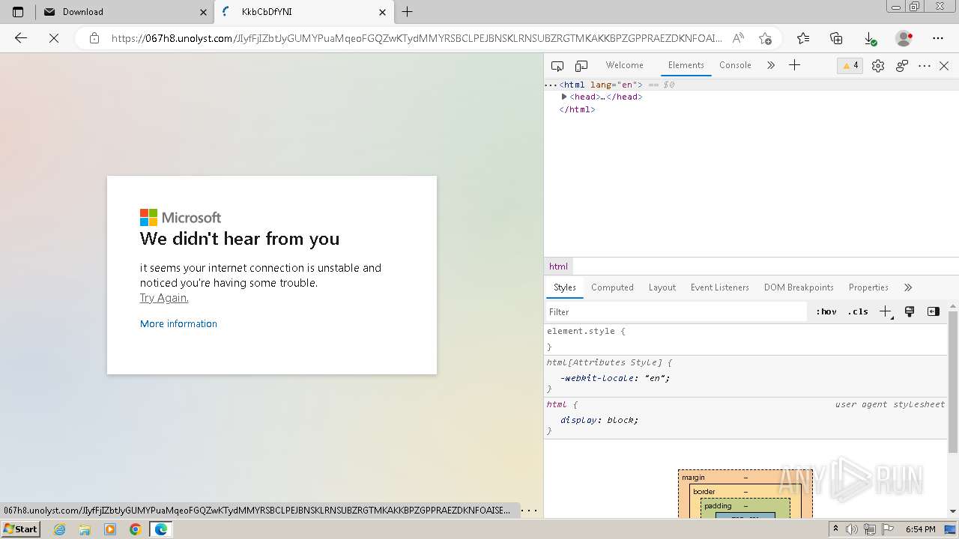This screenshot has width=959, height=539.
Task: Open Chrome from taskbar
Action: [x=135, y=529]
